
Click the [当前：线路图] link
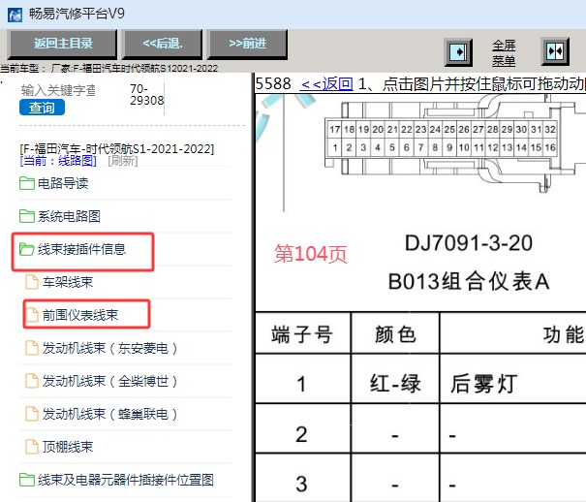[58, 161]
